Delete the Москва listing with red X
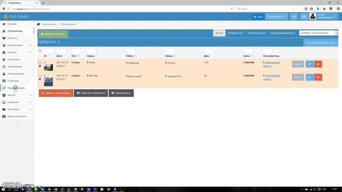This screenshot has height=192, width=342. point(318,77)
